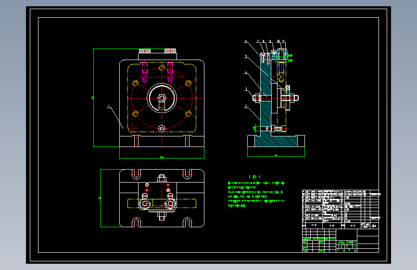Viewport: 417px width, 270px height.
Task: Click the right knurled knob atop front view
Action: pos(170,51)
